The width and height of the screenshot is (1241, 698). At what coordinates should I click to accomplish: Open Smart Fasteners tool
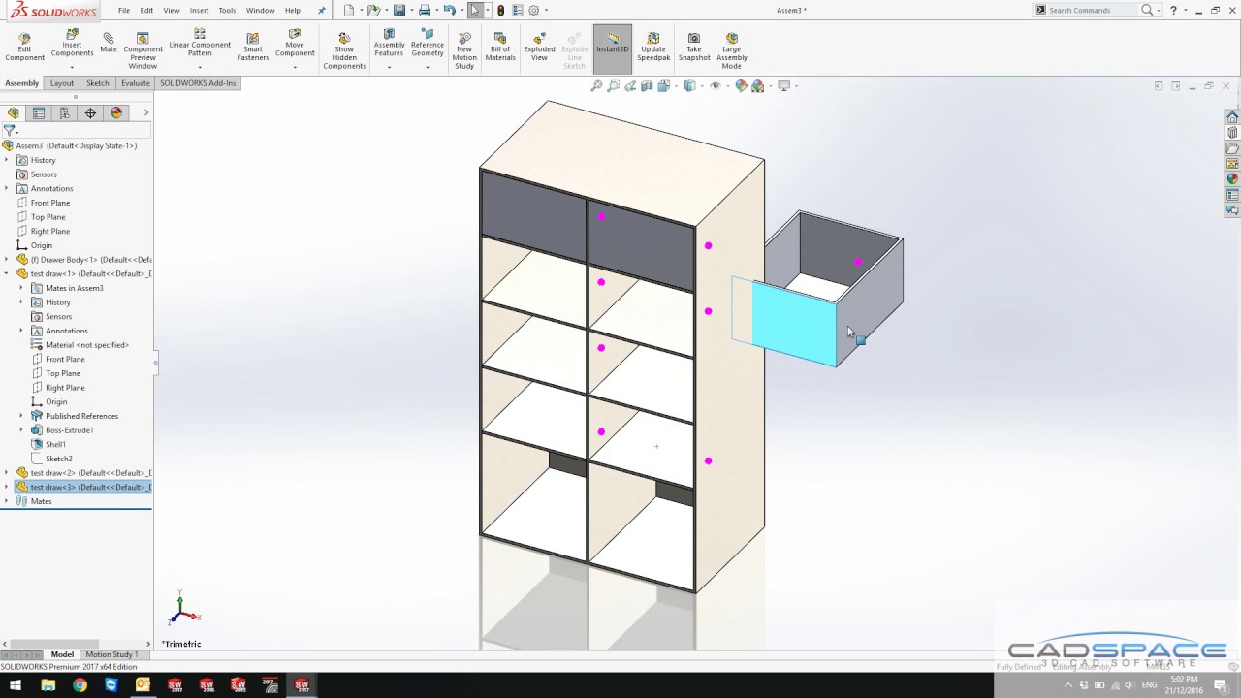click(x=252, y=48)
